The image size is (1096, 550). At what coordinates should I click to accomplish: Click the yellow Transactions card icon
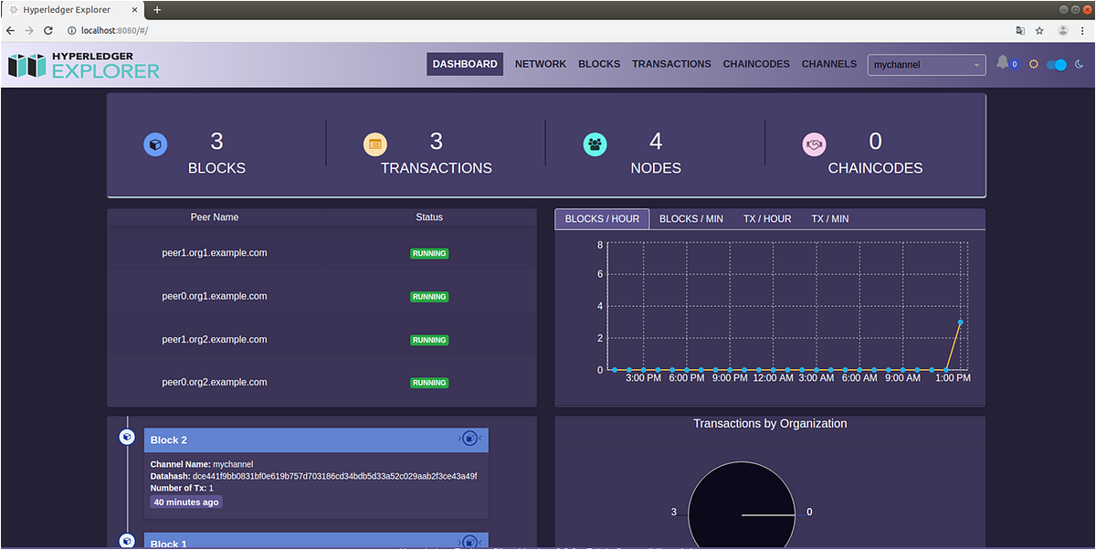pos(375,143)
